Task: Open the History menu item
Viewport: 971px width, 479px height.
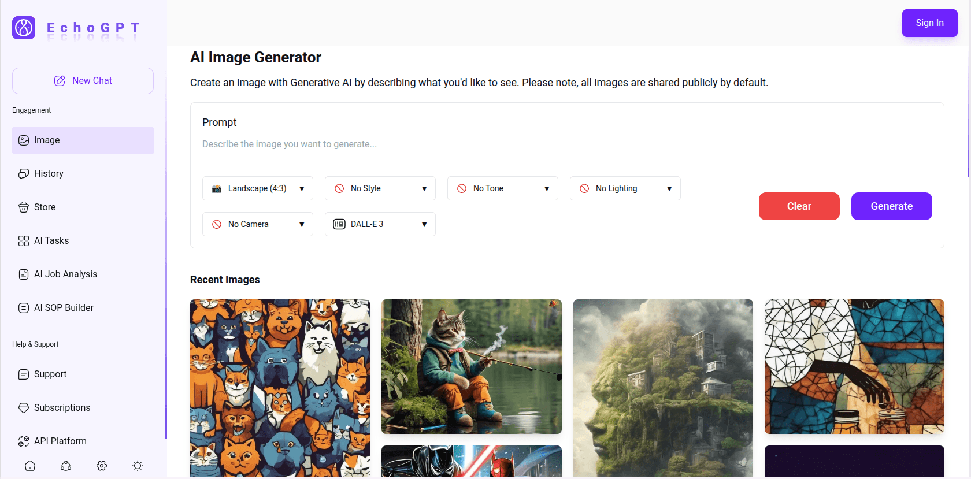Action: [49, 174]
